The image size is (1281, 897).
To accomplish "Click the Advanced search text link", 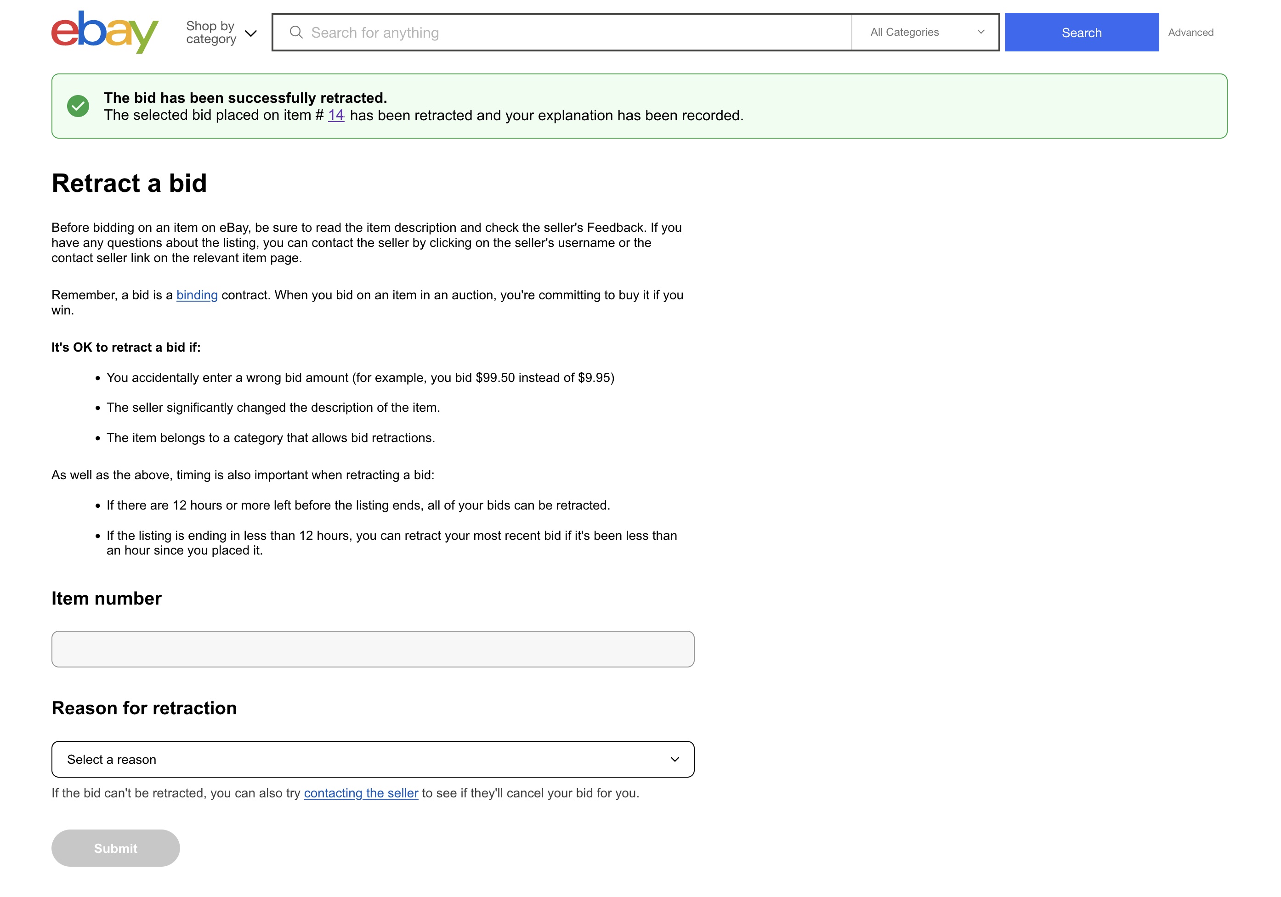I will (1190, 32).
